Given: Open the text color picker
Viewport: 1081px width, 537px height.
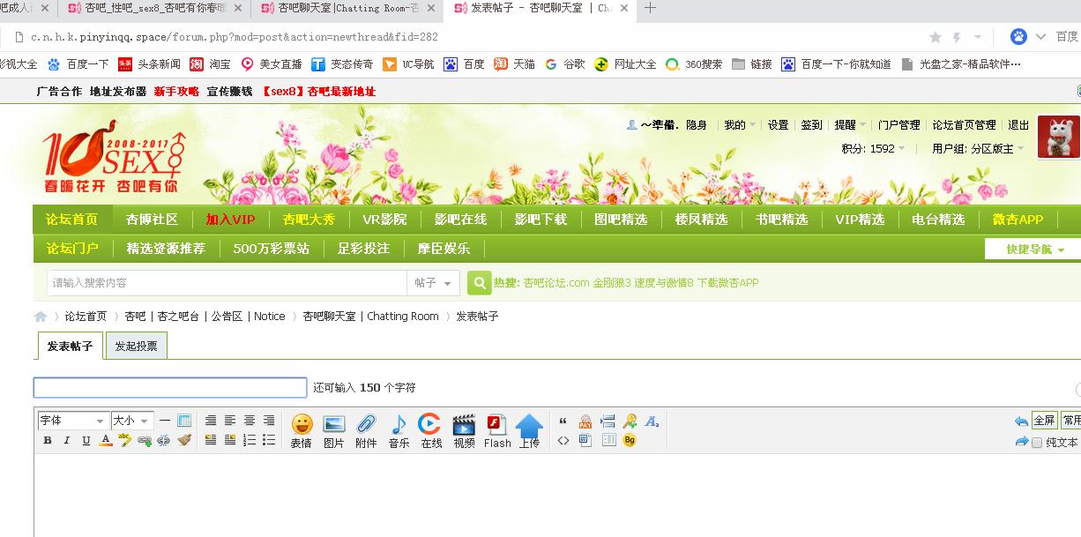Looking at the screenshot, I should click(105, 440).
